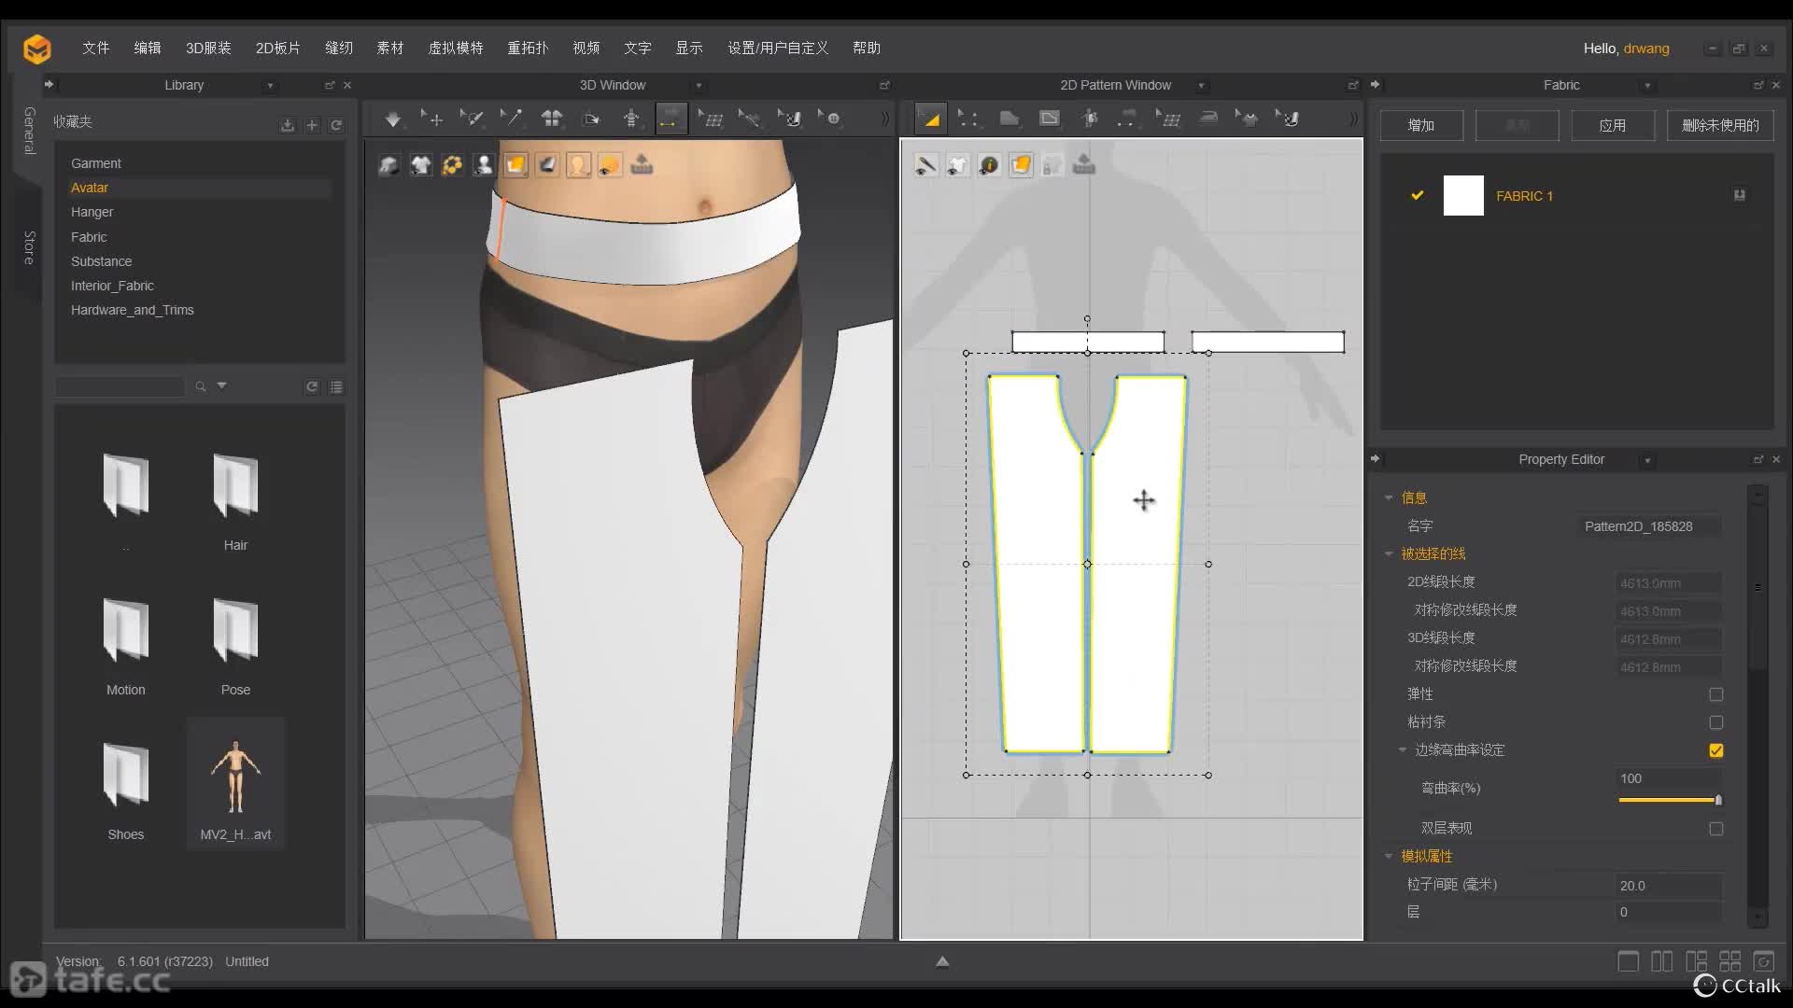Screen dimensions: 1793x1008
Task: Toggle the FABRIC 1 checkmark
Action: [1418, 196]
